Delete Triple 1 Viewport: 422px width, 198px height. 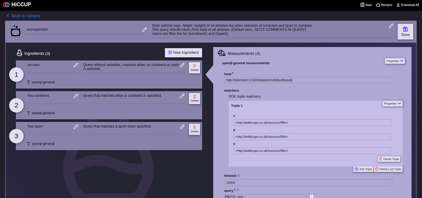389,159
